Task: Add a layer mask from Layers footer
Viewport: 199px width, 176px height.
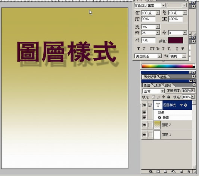Action: tap(158, 172)
